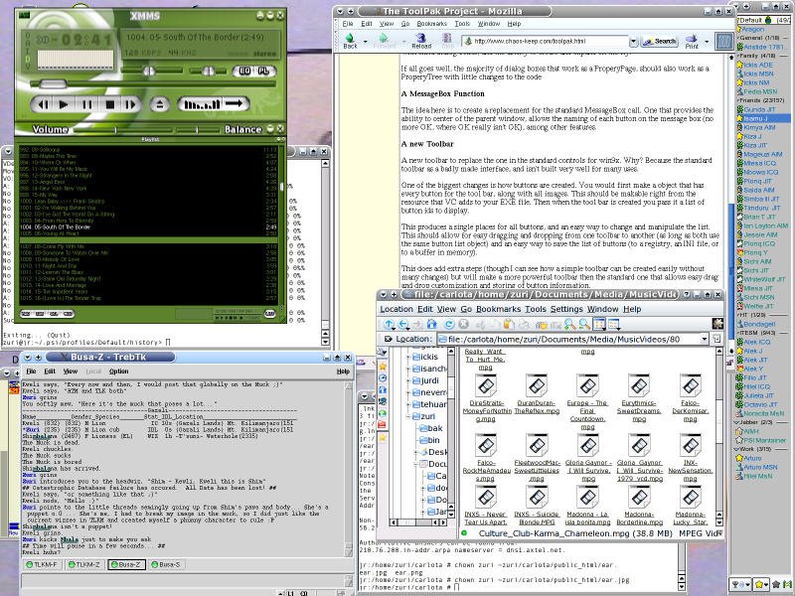The height and width of the screenshot is (596, 795).
Task: Click the Search button in Mozilla
Action: pyautogui.click(x=658, y=42)
